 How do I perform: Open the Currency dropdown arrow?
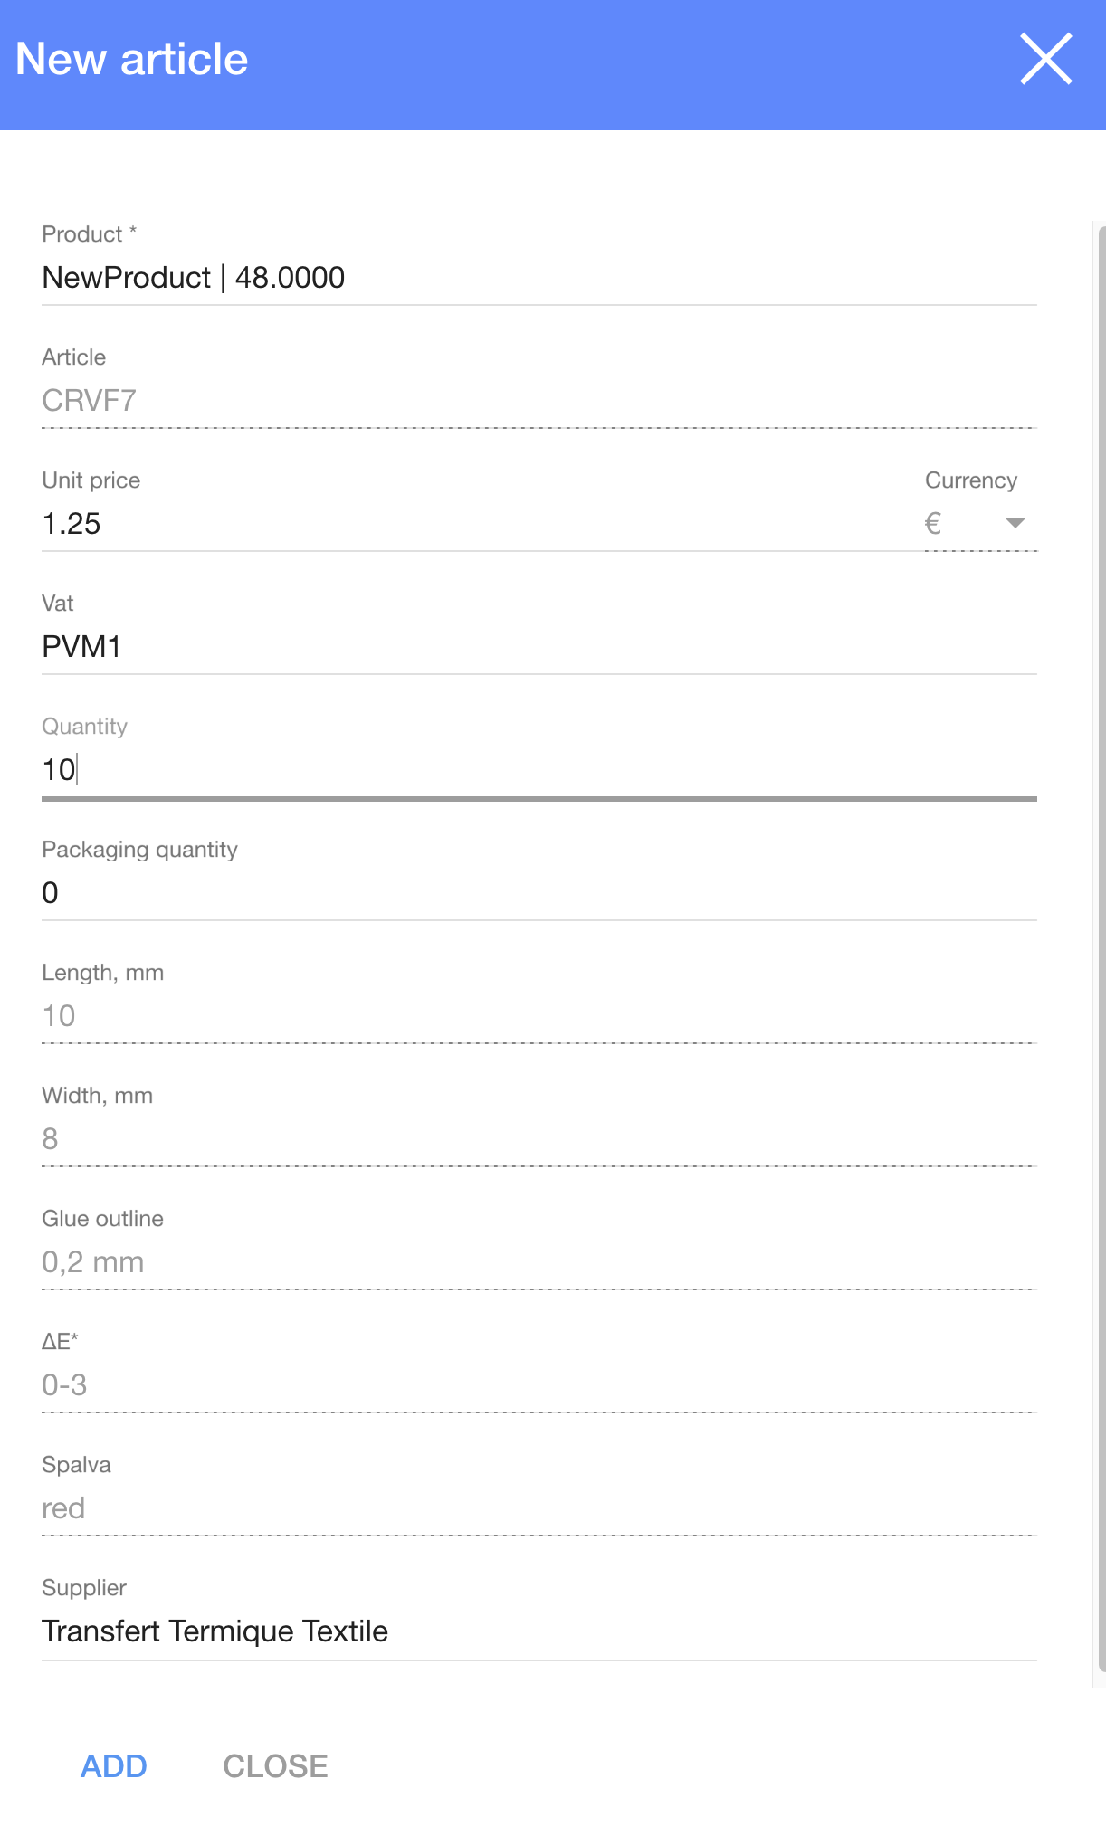[1015, 523]
